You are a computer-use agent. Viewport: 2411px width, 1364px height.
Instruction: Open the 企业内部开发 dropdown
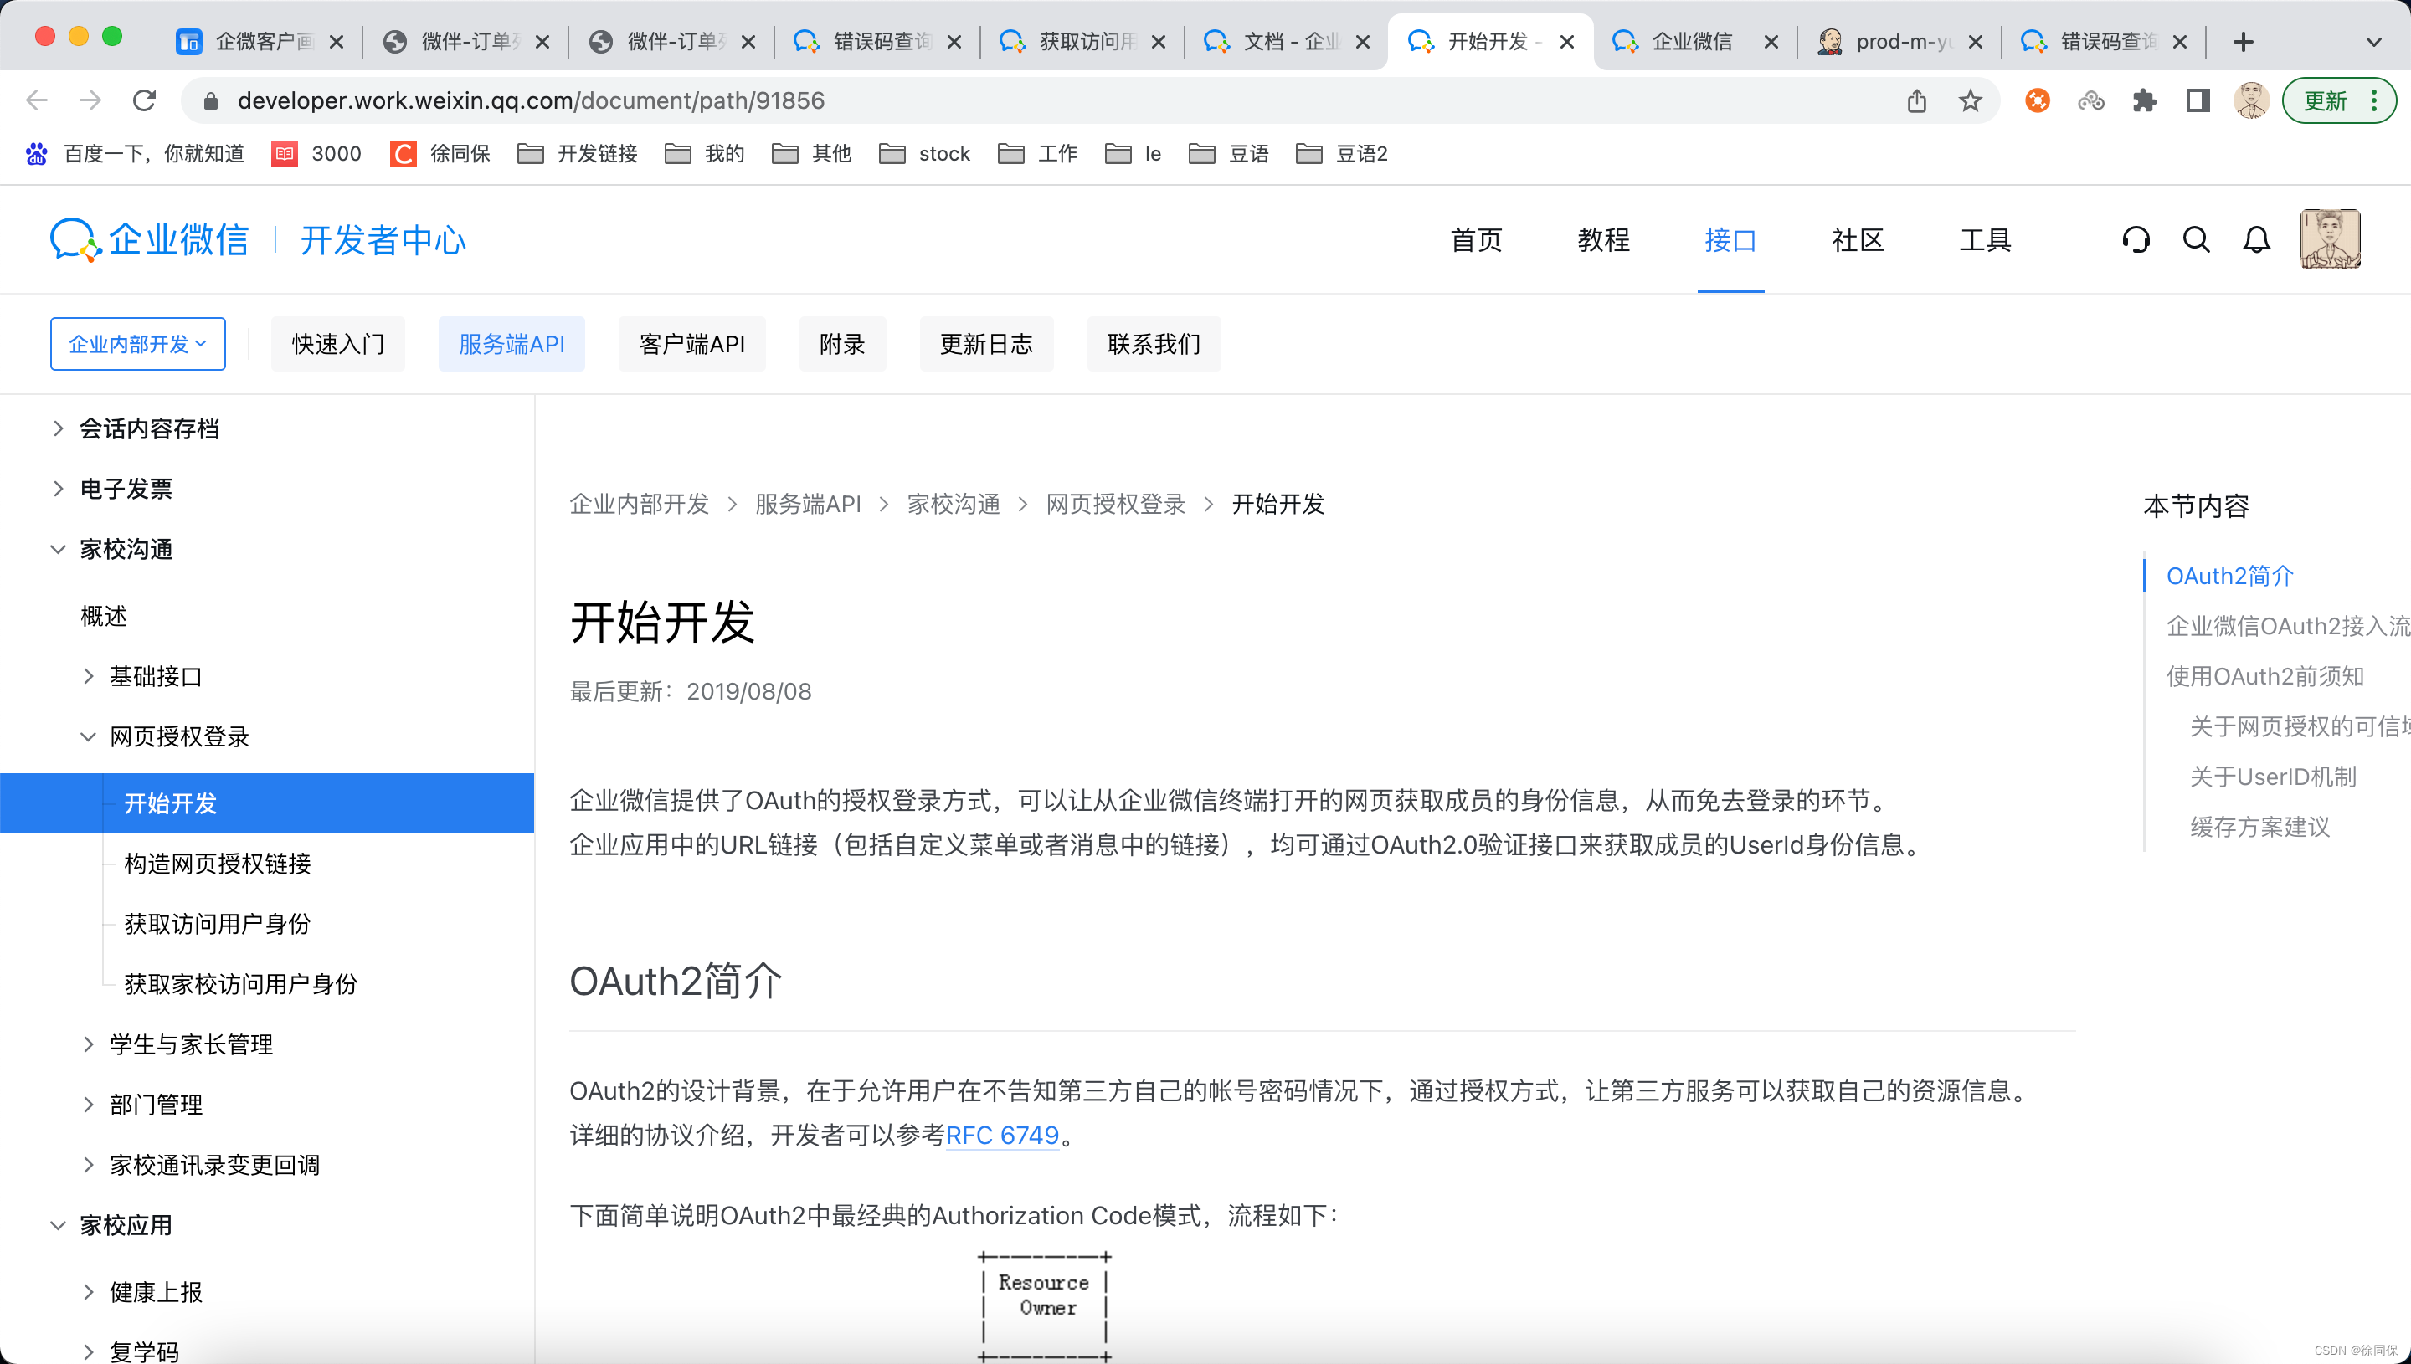click(138, 344)
